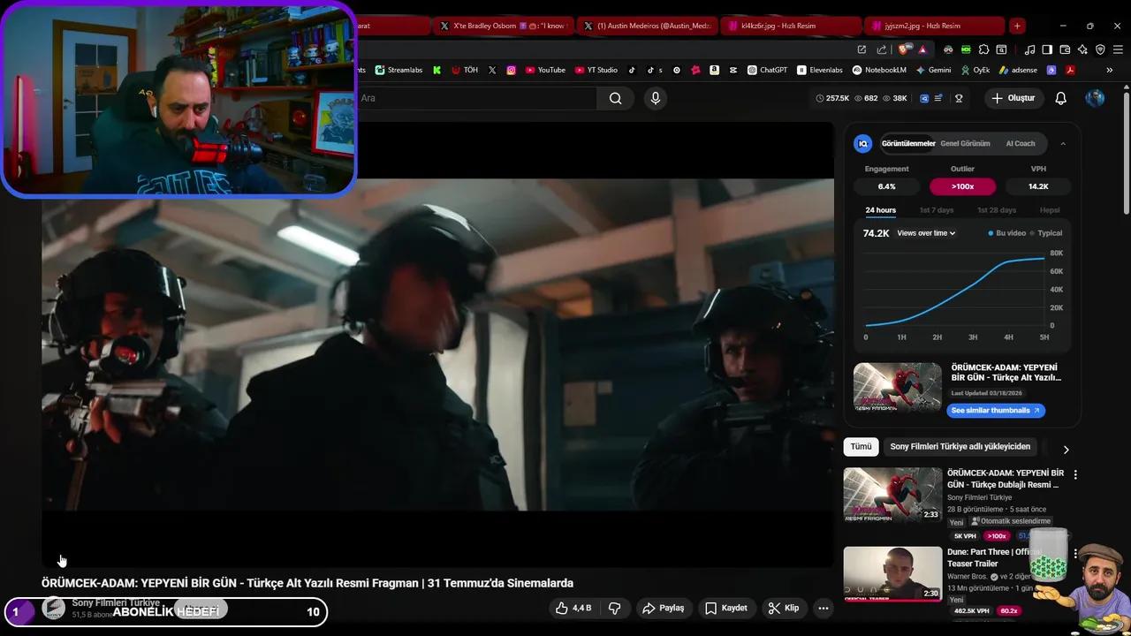Screen dimensions: 1131x636
Task: Open the video's three-dot more menu
Action: coord(823,608)
